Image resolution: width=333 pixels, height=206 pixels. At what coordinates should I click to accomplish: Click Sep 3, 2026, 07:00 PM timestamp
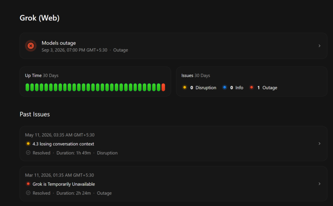tap(74, 50)
